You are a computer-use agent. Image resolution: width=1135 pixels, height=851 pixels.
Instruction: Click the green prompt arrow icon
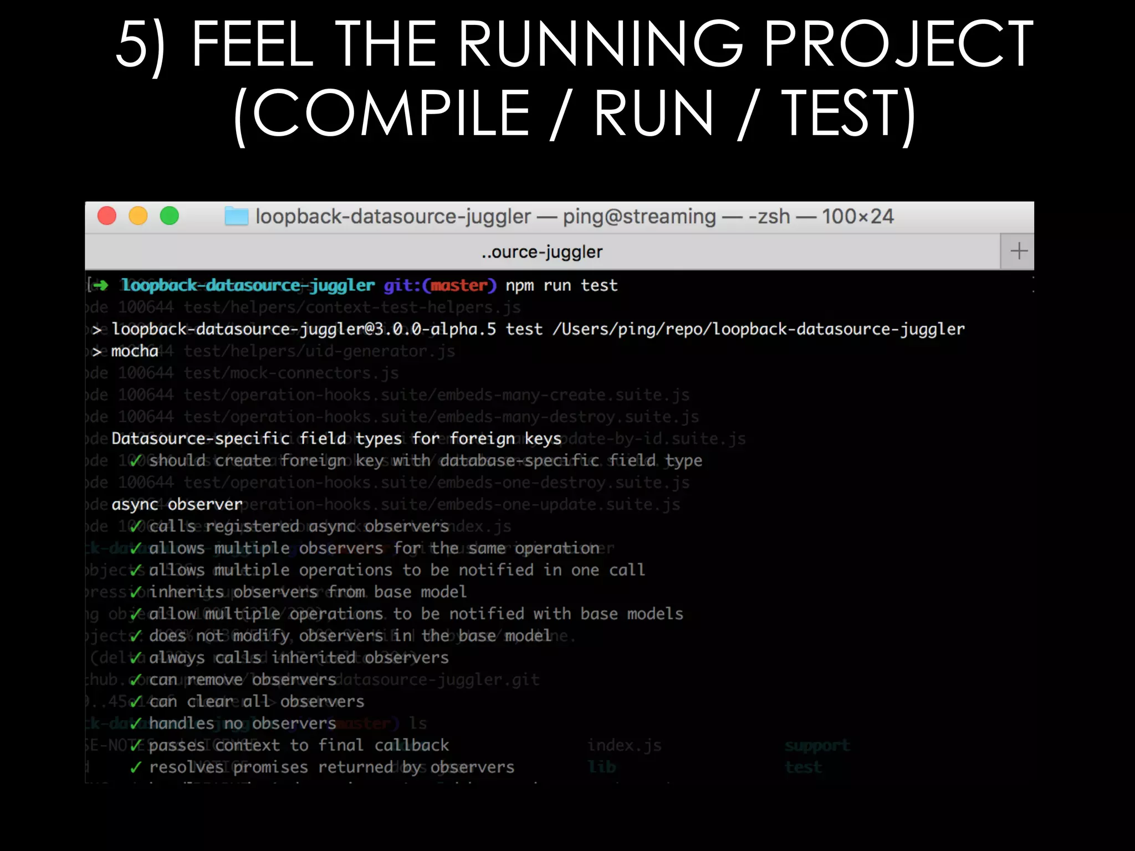pos(101,285)
